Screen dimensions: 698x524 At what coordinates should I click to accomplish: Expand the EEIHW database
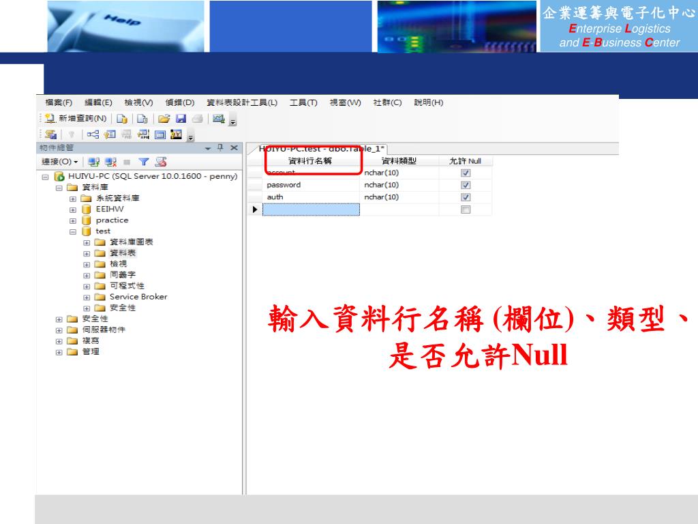72,210
